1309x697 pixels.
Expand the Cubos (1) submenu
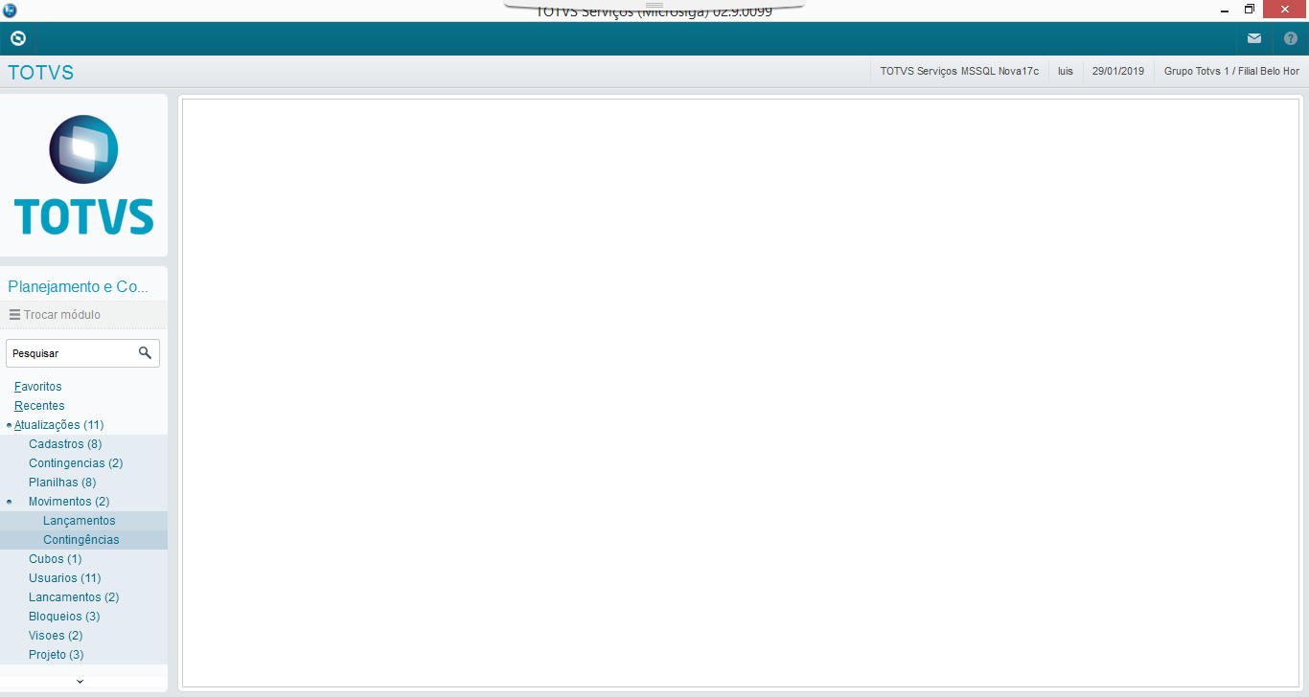click(56, 559)
